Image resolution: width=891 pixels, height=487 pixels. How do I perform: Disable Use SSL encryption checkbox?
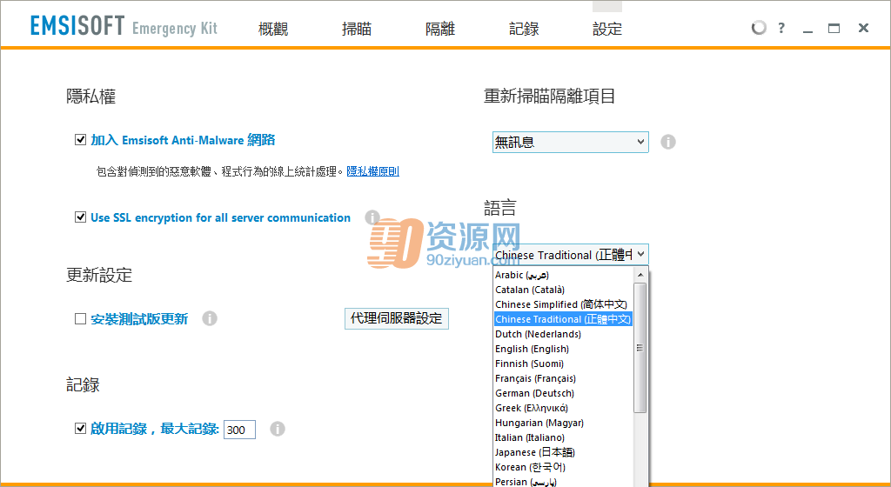(x=80, y=217)
